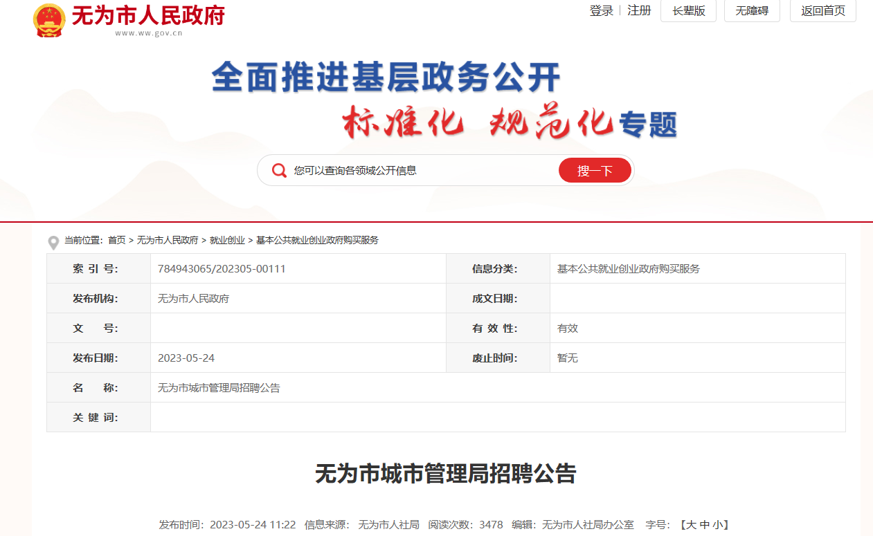Click the 废止时间 label cell

(498, 358)
